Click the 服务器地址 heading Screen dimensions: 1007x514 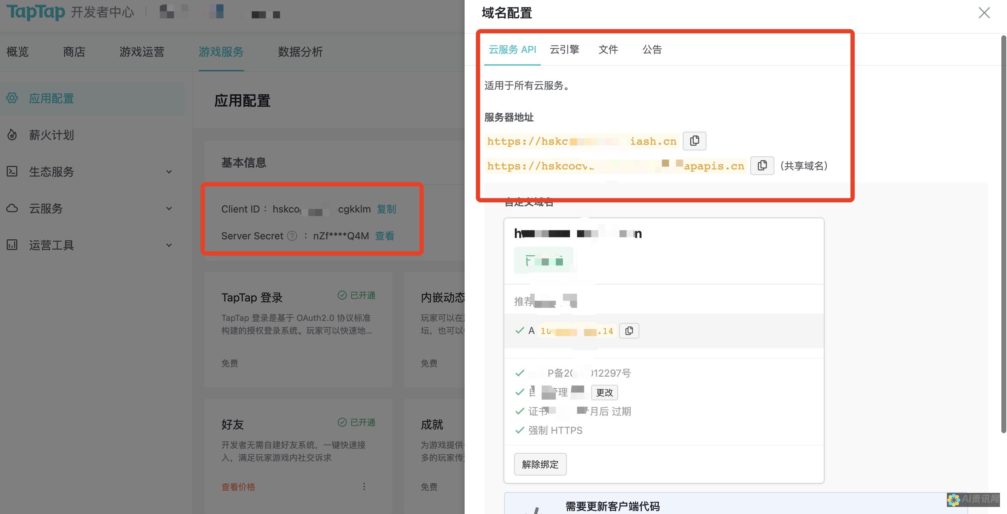509,117
